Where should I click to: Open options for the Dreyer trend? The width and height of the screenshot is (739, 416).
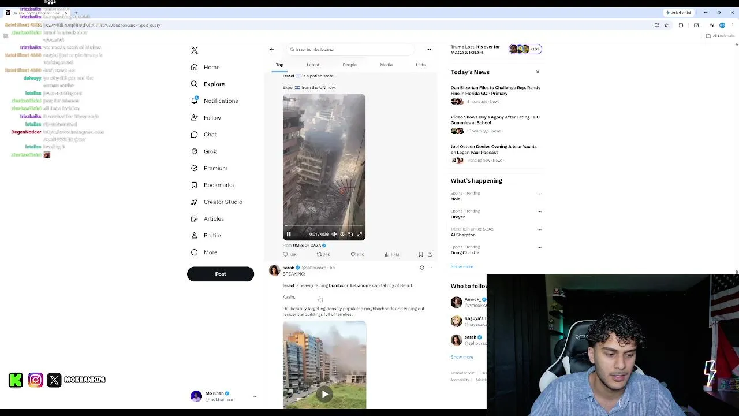[539, 211]
